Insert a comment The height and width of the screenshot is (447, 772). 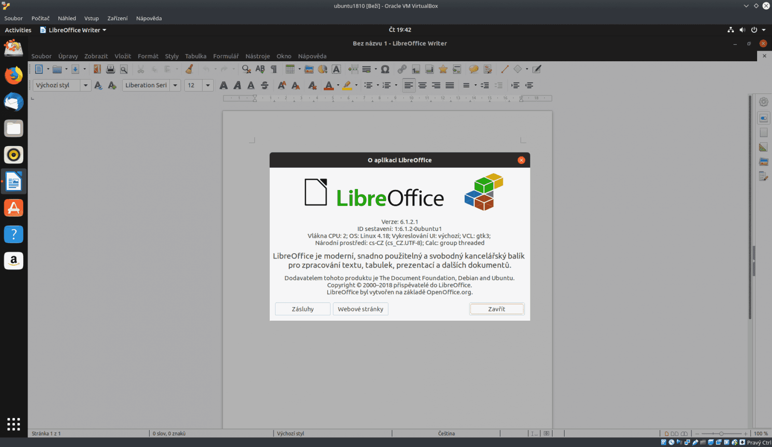473,69
